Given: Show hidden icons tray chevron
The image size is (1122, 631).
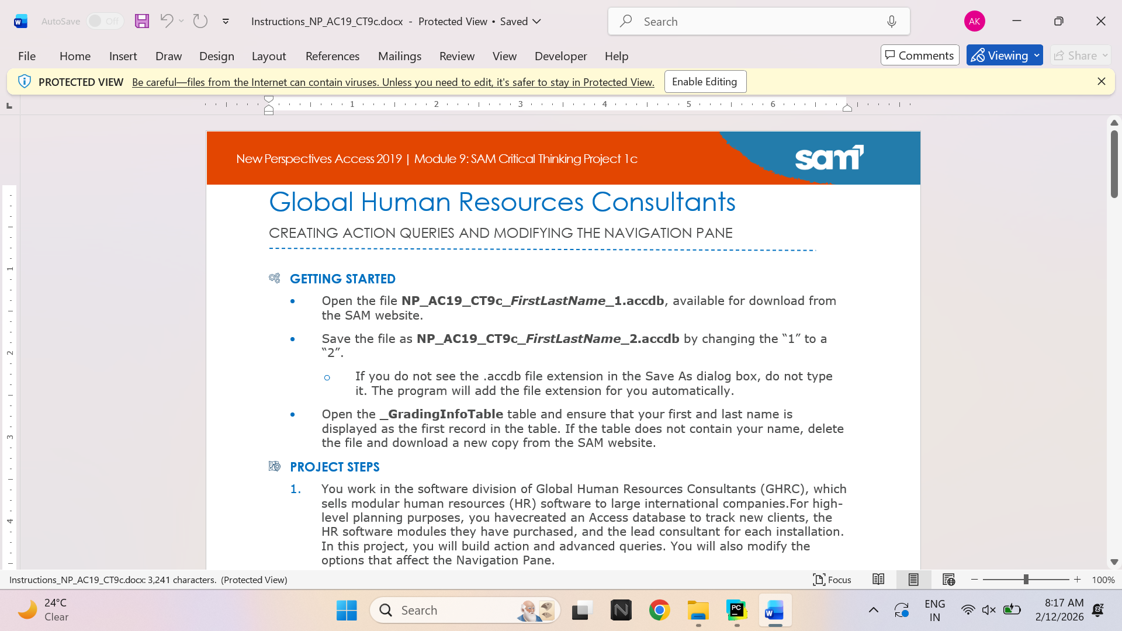Looking at the screenshot, I should click(x=874, y=610).
